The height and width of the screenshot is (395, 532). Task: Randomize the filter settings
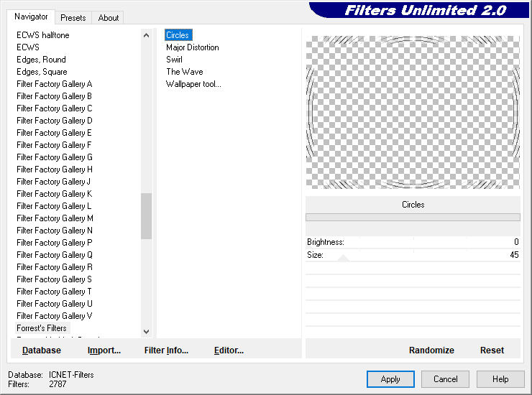pos(431,350)
